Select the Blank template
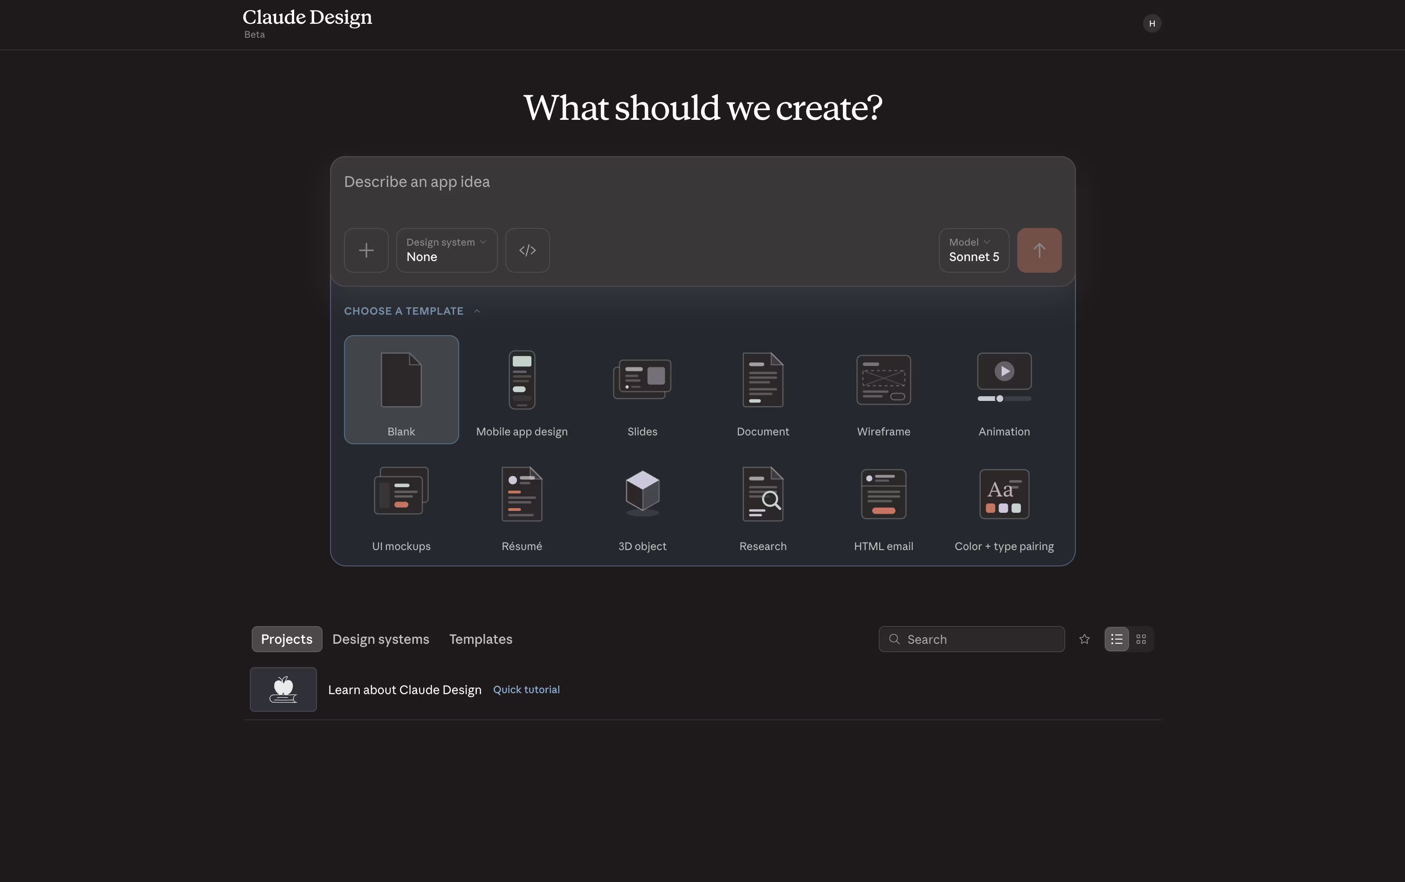Image resolution: width=1405 pixels, height=882 pixels. (x=401, y=390)
